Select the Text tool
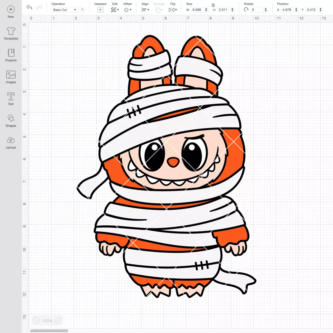Viewport: 333px width, 333px height. click(11, 99)
